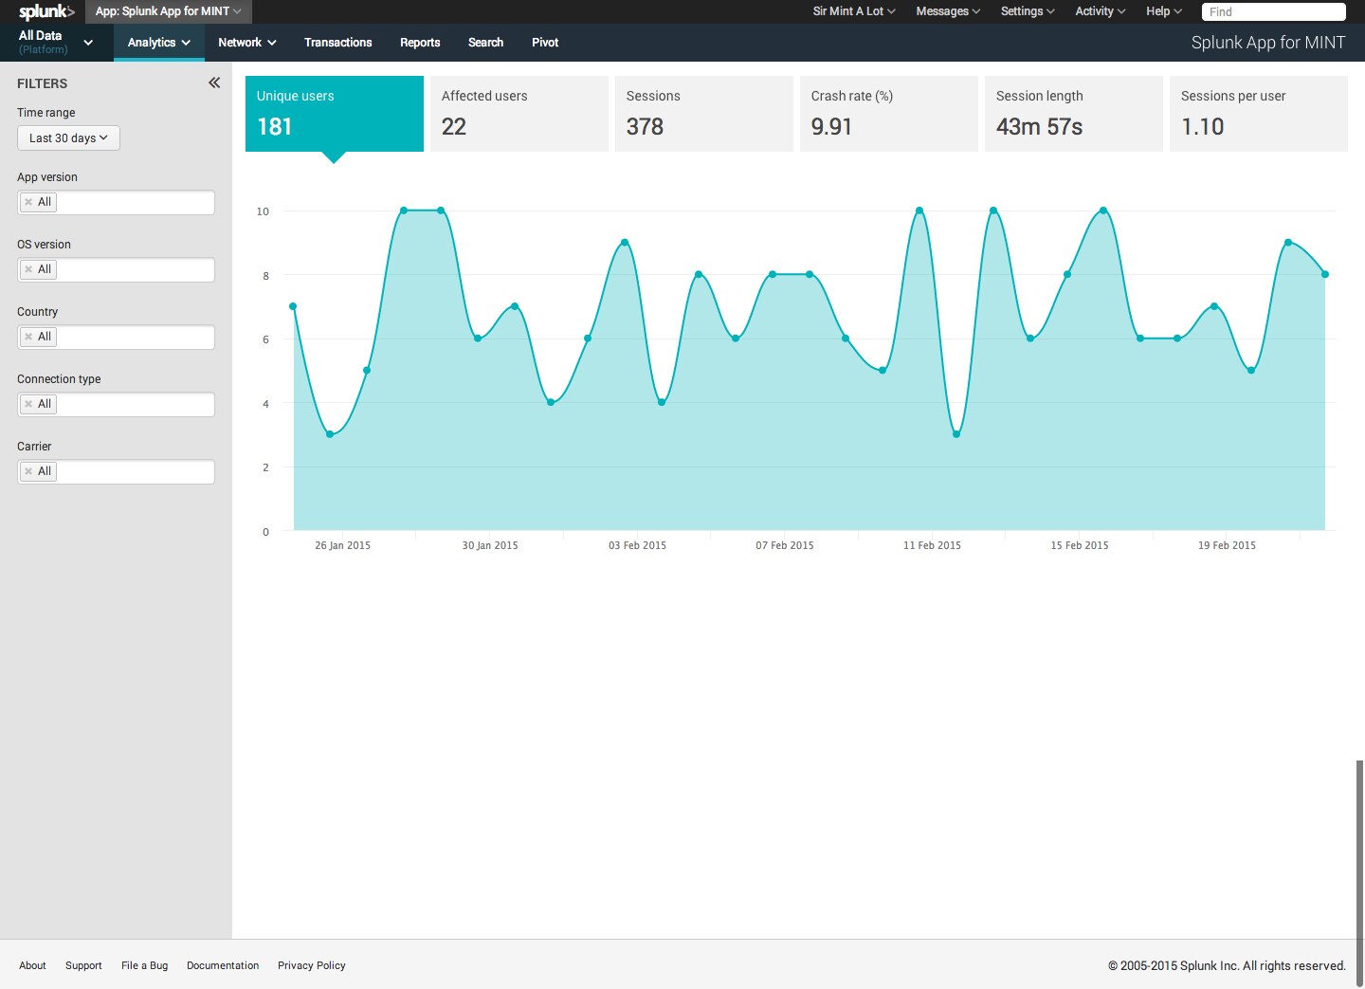
Task: Select the Affected users metric card
Action: [519, 114]
